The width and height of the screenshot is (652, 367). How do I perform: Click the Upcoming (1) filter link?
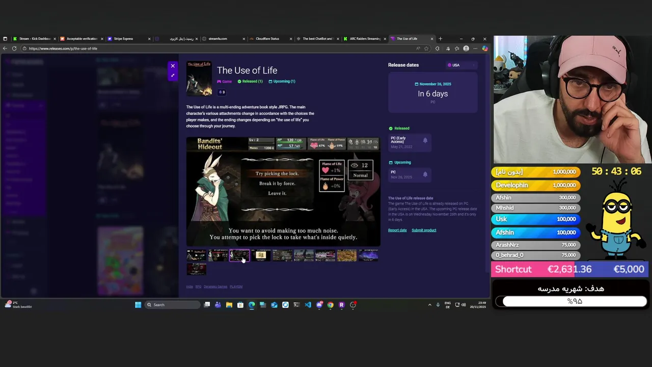[x=282, y=81]
